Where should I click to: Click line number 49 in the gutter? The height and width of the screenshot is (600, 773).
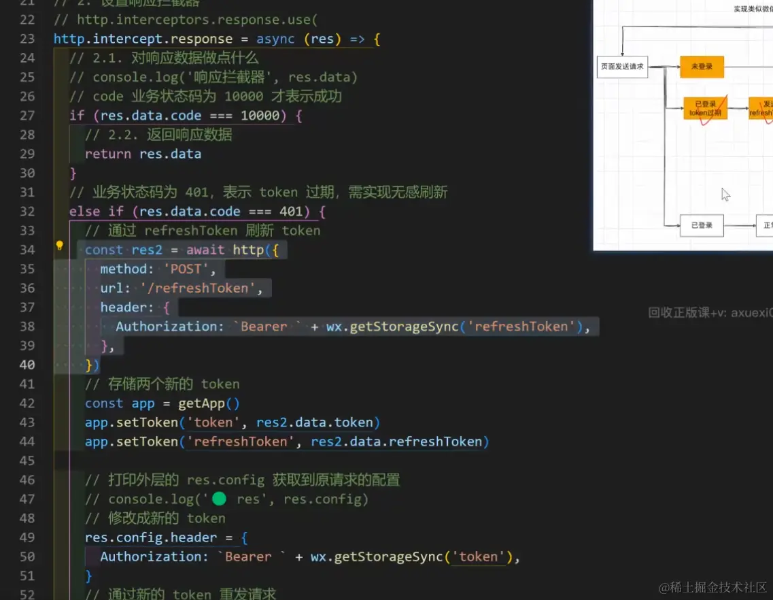tap(27, 537)
